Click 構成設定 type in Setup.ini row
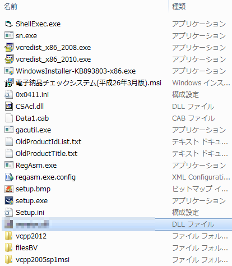This screenshot has height=266, width=232. (185, 213)
